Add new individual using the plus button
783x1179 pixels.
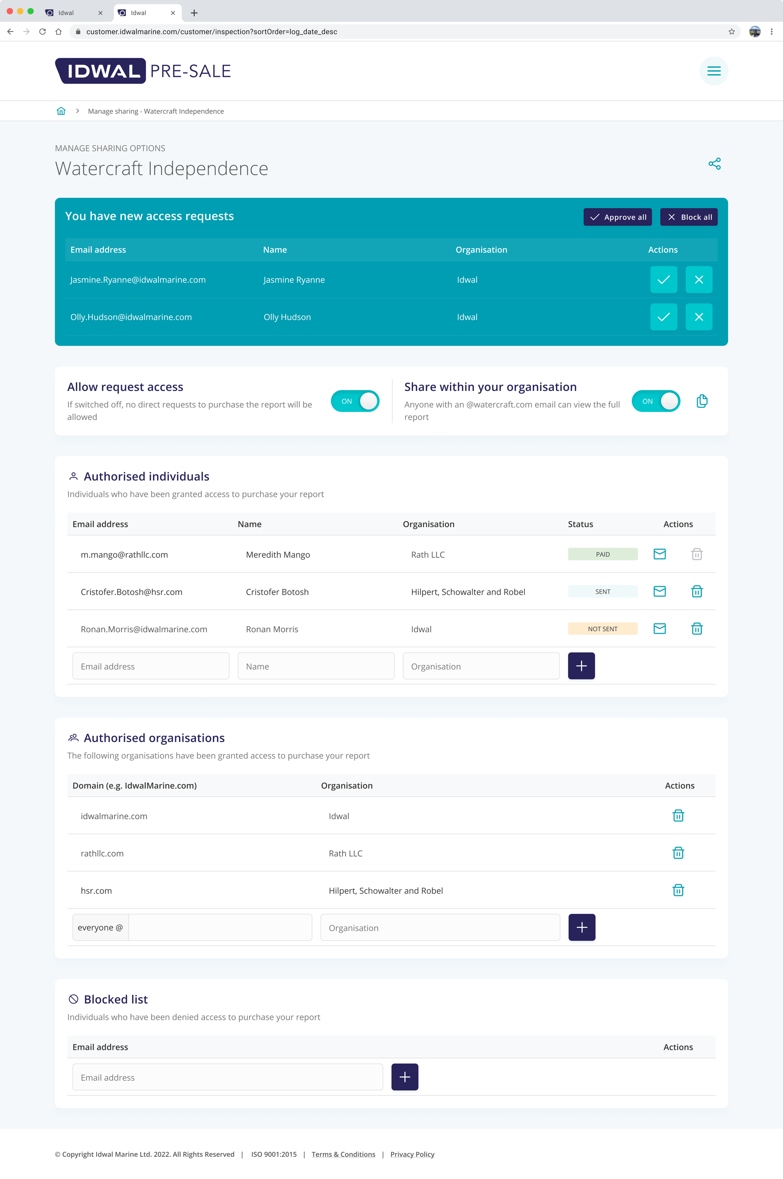click(x=581, y=666)
